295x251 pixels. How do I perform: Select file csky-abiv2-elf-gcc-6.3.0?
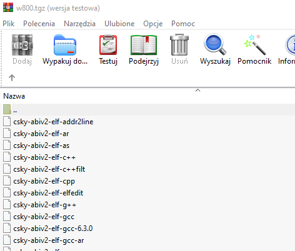[53, 229]
